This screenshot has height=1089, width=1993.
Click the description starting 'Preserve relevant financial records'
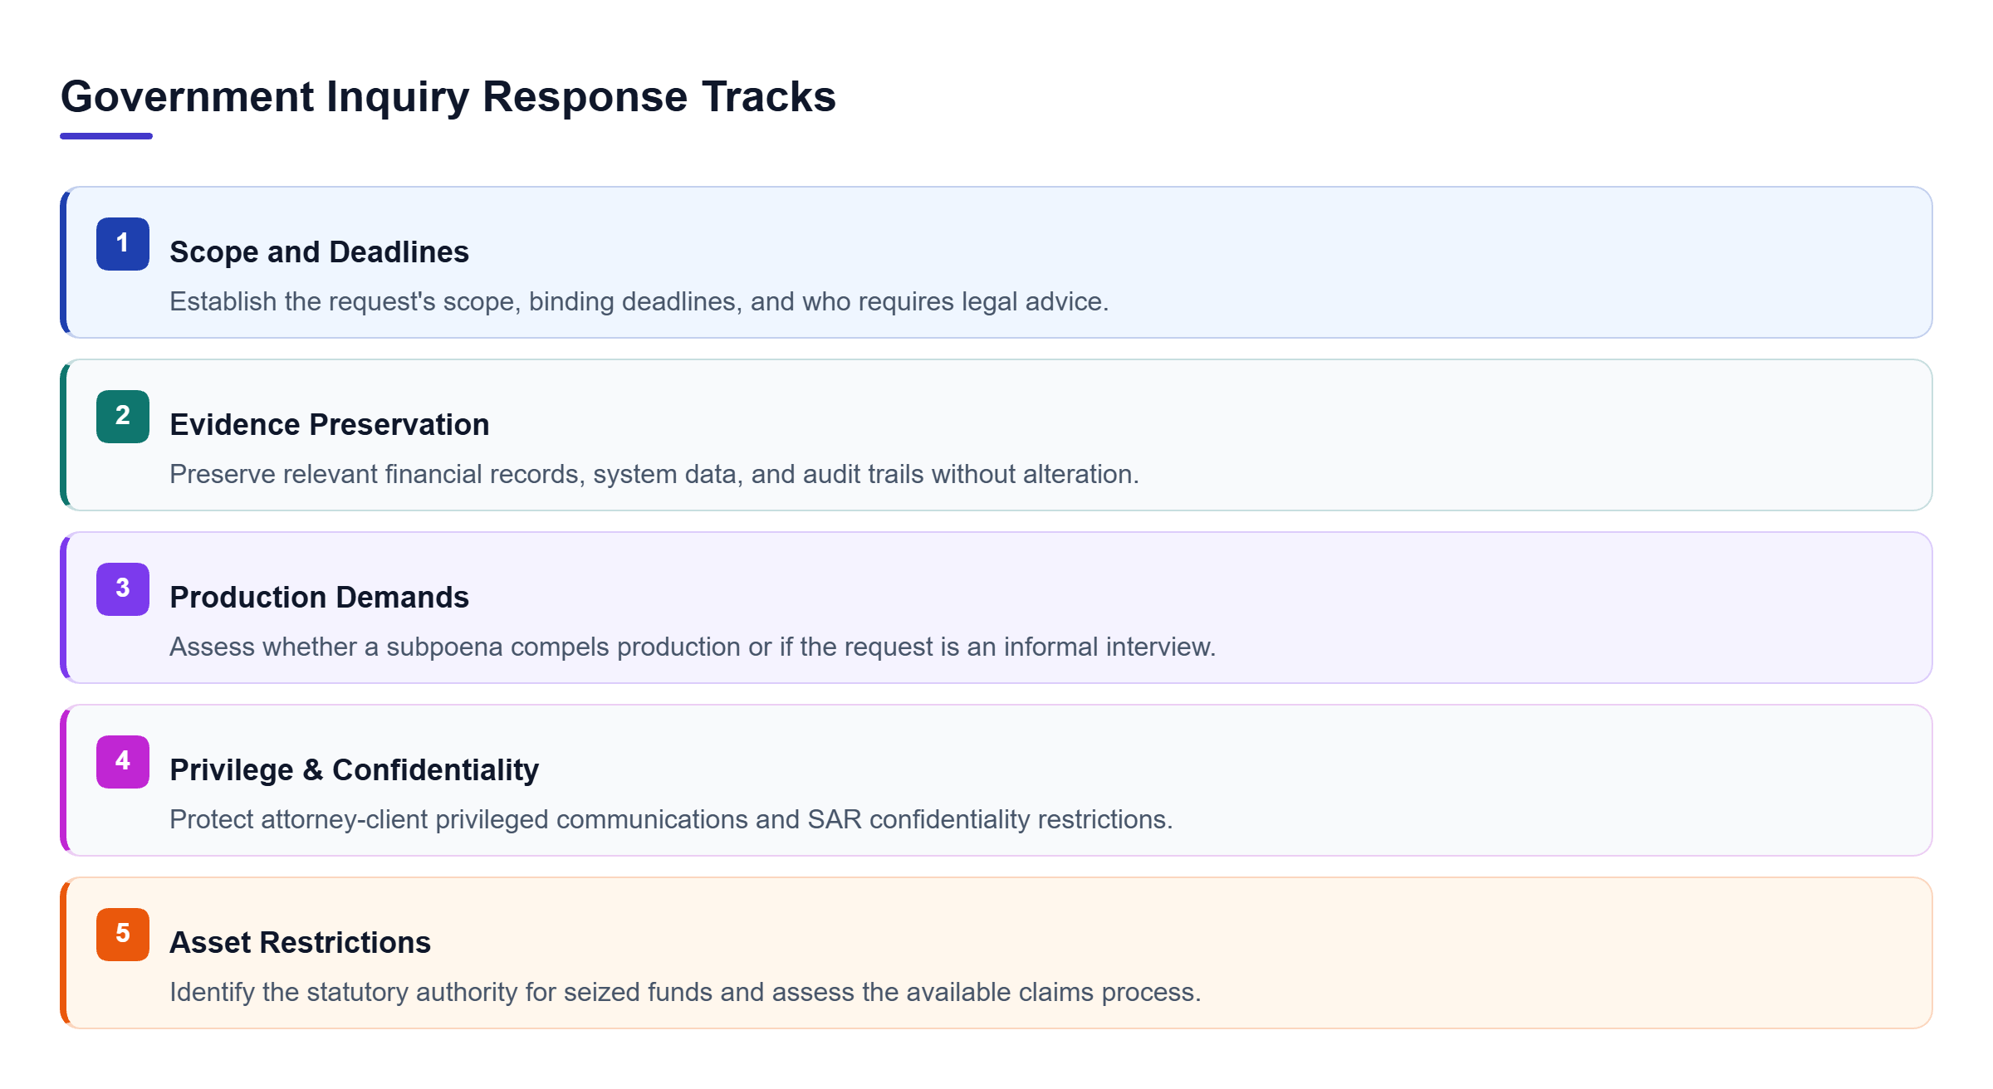pyautogui.click(x=654, y=474)
